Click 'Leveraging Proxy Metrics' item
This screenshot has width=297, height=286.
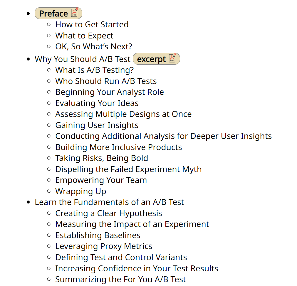[x=104, y=246]
